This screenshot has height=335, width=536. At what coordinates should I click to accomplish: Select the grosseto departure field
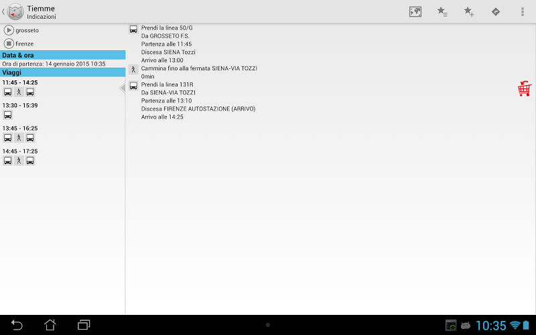pyautogui.click(x=62, y=30)
